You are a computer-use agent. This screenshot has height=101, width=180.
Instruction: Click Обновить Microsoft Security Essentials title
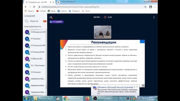[115, 87]
